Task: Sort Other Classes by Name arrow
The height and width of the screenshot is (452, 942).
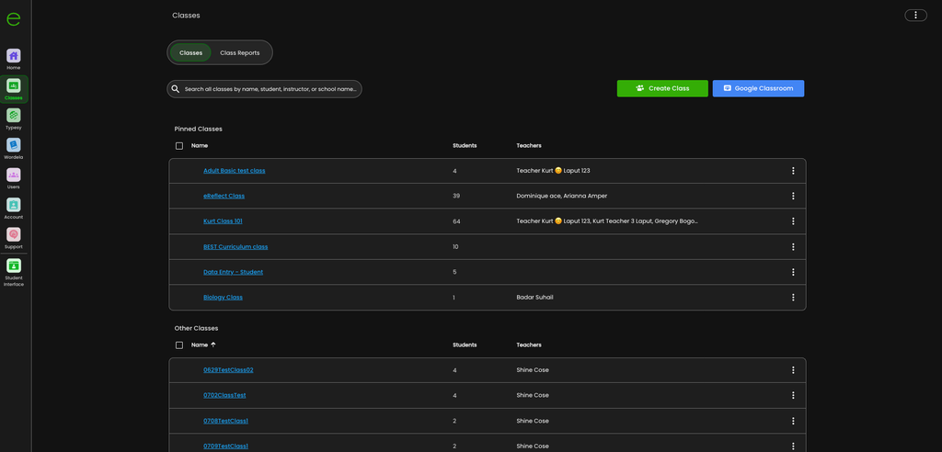Action: point(213,345)
